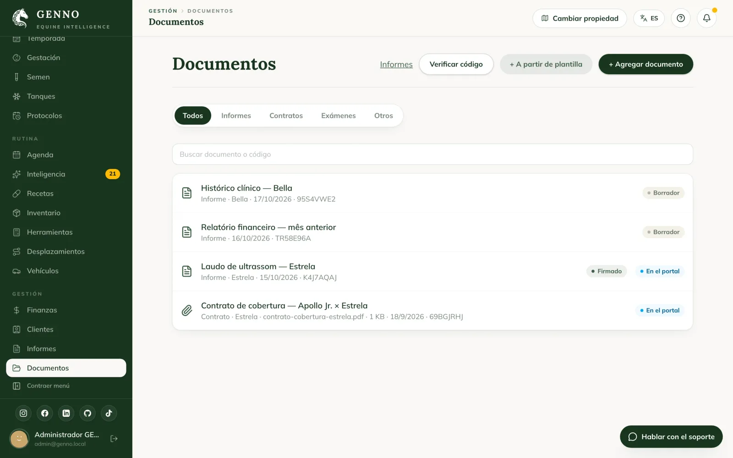This screenshot has height=458, width=733.
Task: Open the notifications bell
Action: (706, 18)
